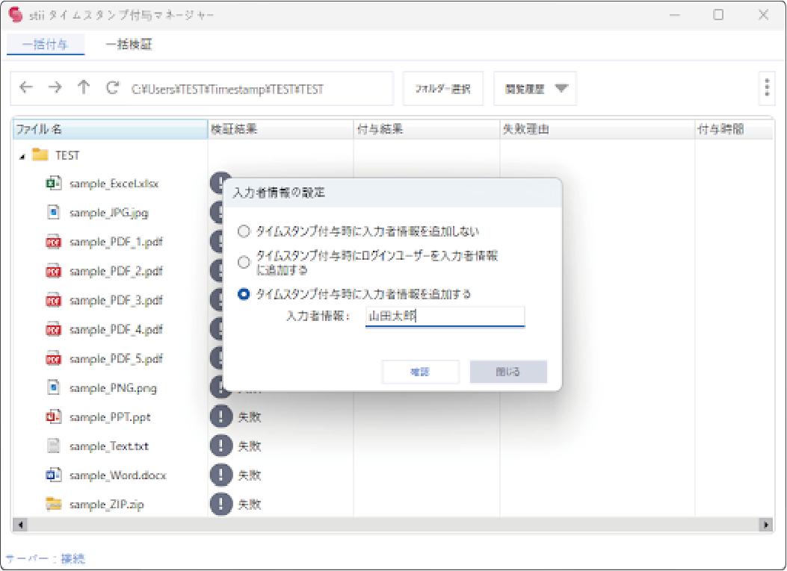The width and height of the screenshot is (787, 571).
Task: Click the 入力者情報 text field
Action: (445, 316)
